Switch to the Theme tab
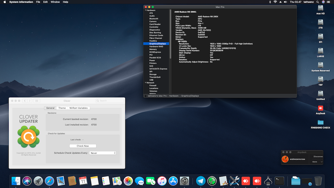The image size is (334, 188). [x=62, y=108]
